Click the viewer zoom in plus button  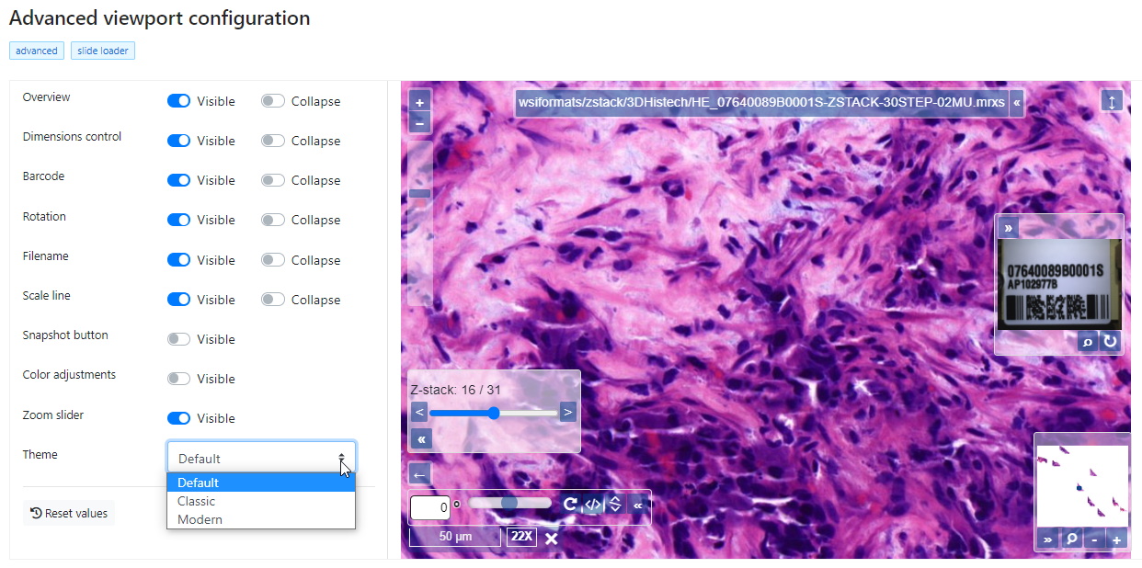419,102
